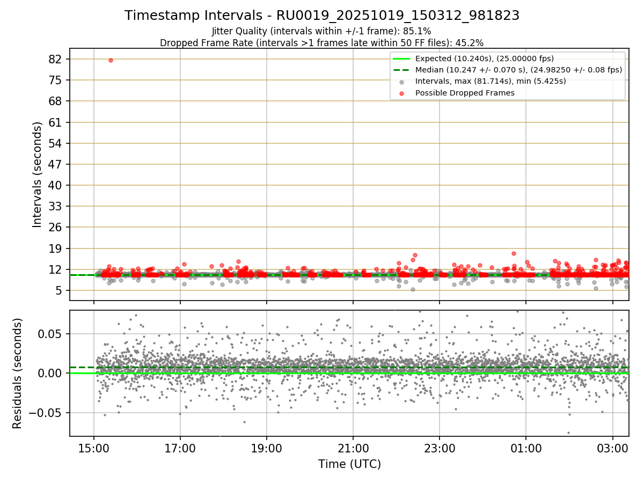Viewport: 644px width, 483px height.
Task: Select the Dropped Frame Rate 45.2% line
Action: pyautogui.click(x=321, y=43)
